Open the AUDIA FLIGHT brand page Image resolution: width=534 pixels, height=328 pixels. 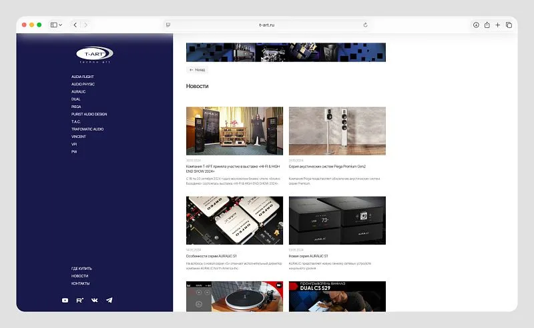click(x=82, y=77)
